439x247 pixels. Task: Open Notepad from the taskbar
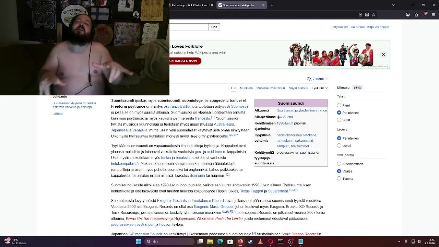pos(300,242)
